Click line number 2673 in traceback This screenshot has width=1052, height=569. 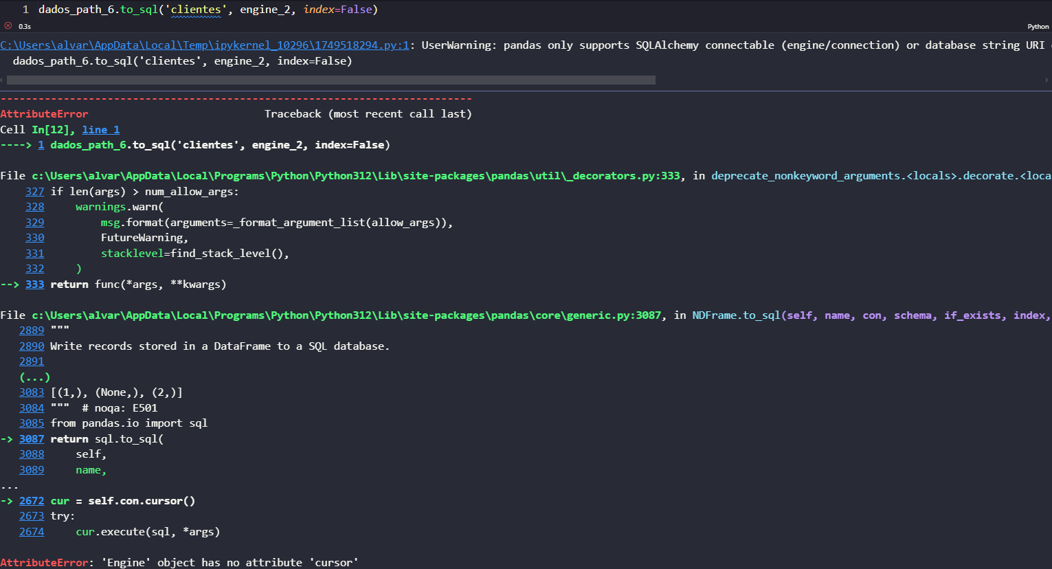point(32,516)
